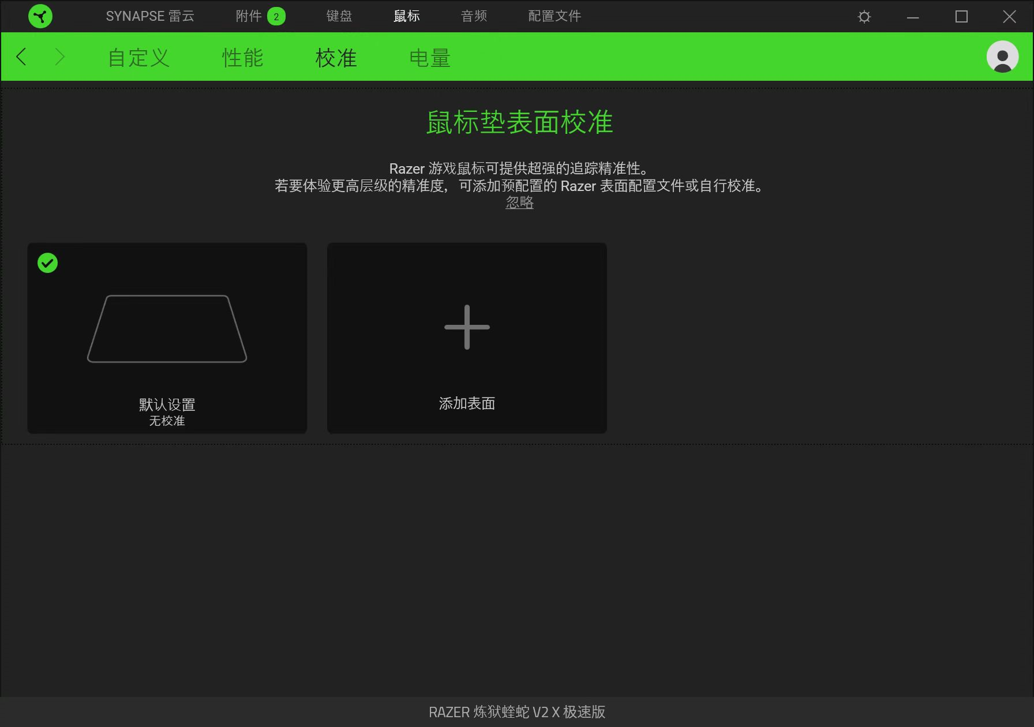Open the user account profile icon
This screenshot has width=1034, height=727.
coord(1001,57)
